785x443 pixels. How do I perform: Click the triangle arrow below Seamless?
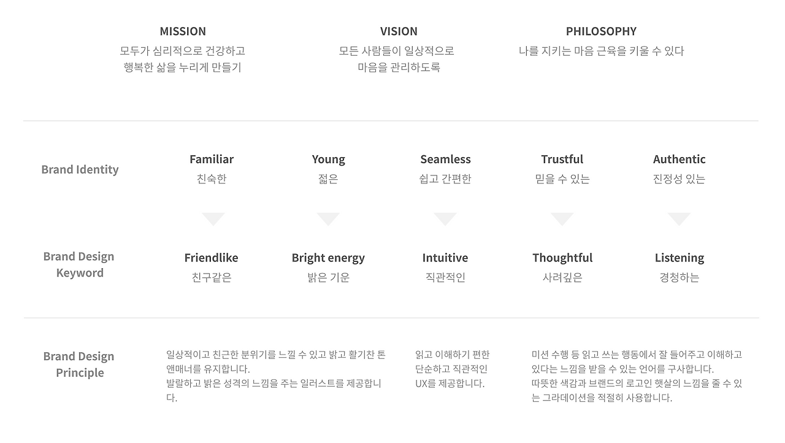point(445,219)
